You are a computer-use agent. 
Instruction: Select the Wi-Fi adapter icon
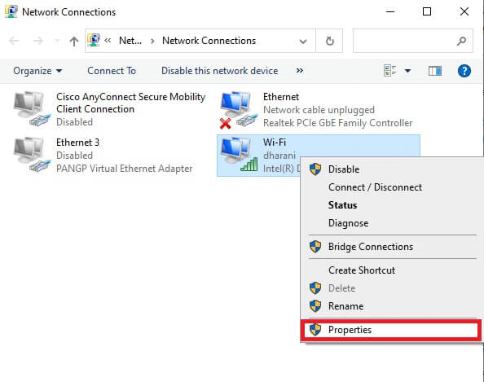[x=239, y=154]
